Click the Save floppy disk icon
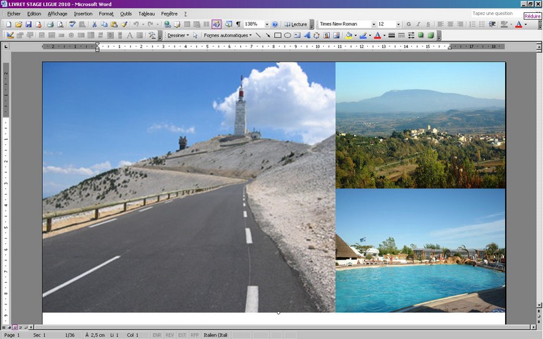 click(x=29, y=24)
